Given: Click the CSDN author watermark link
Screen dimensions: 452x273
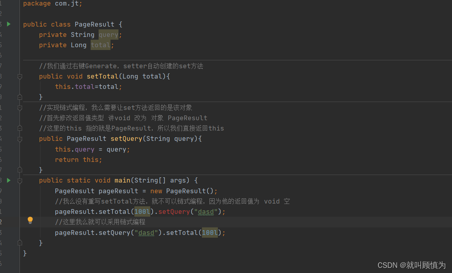Looking at the screenshot, I should pos(412,265).
